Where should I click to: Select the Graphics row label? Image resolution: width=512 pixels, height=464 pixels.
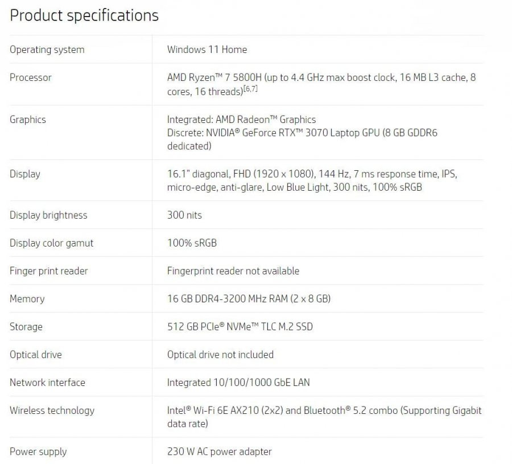[x=28, y=120]
